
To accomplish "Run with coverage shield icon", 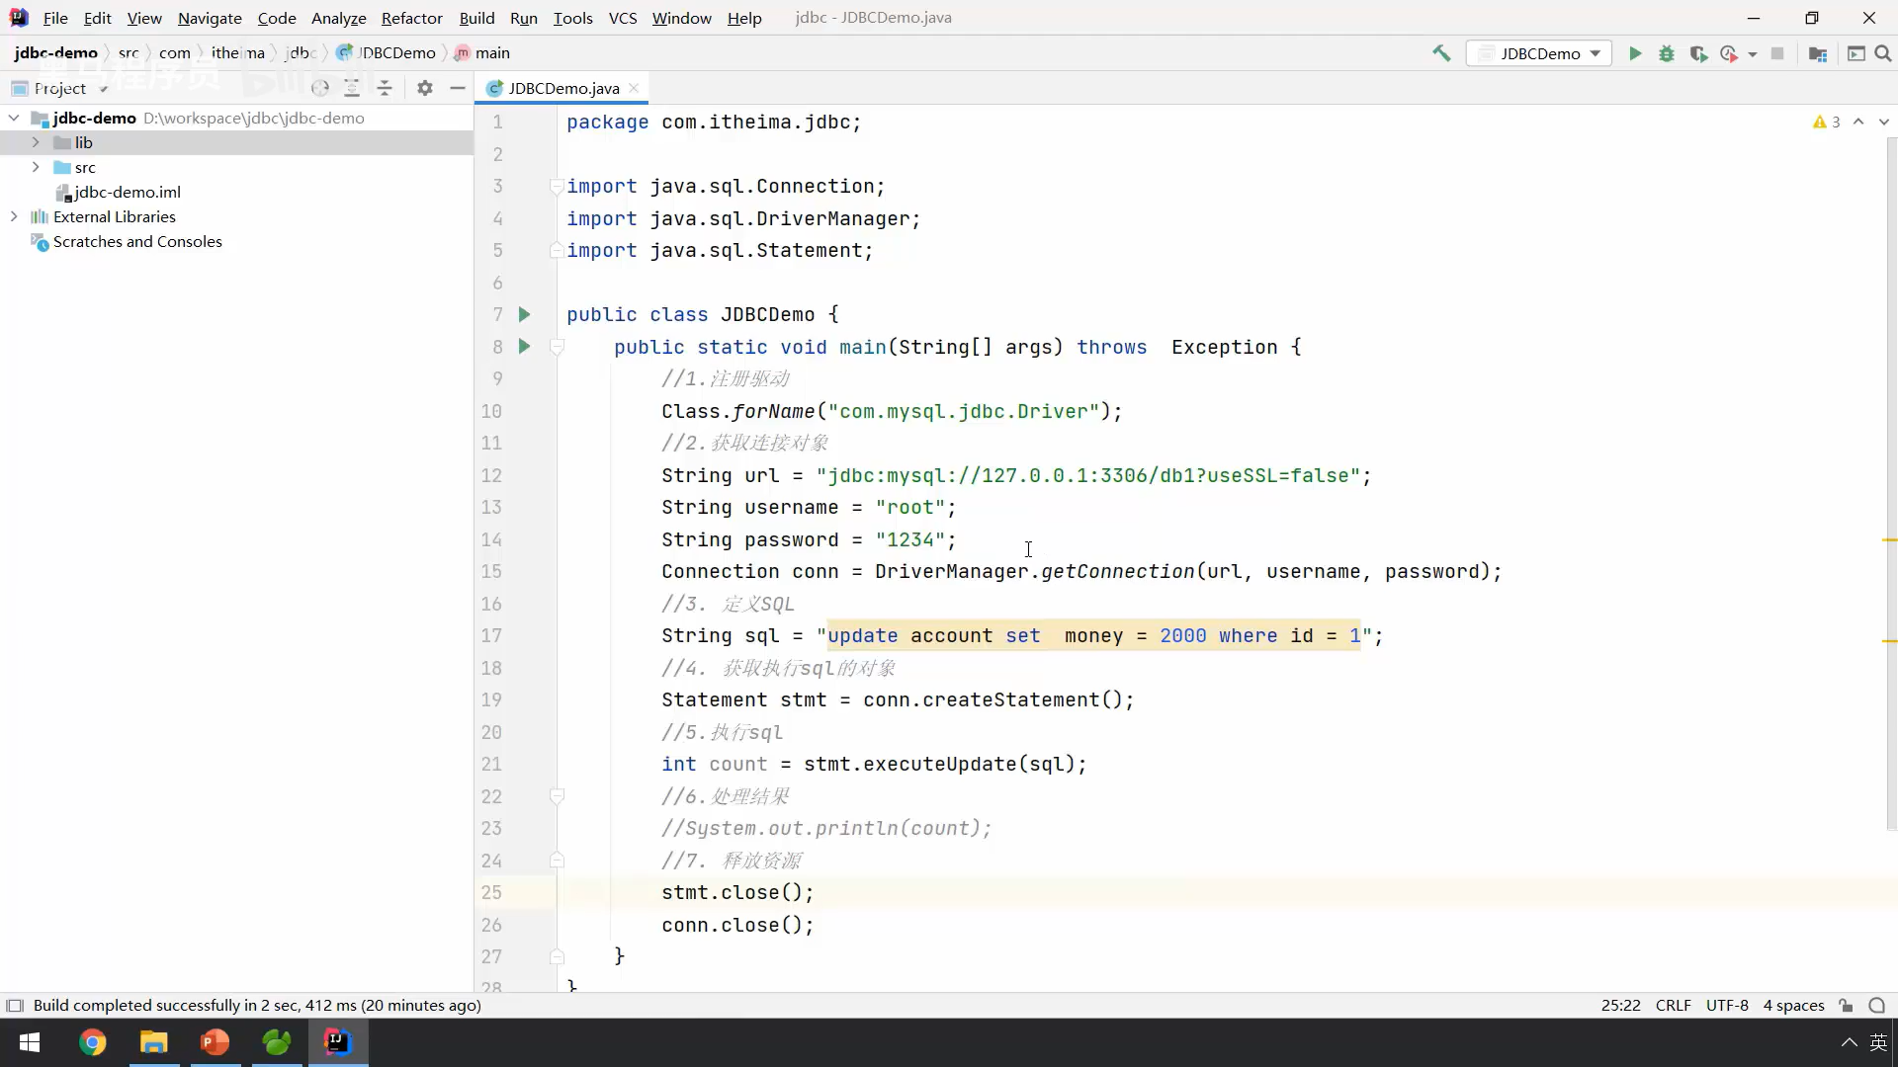I will pos(1698,53).
